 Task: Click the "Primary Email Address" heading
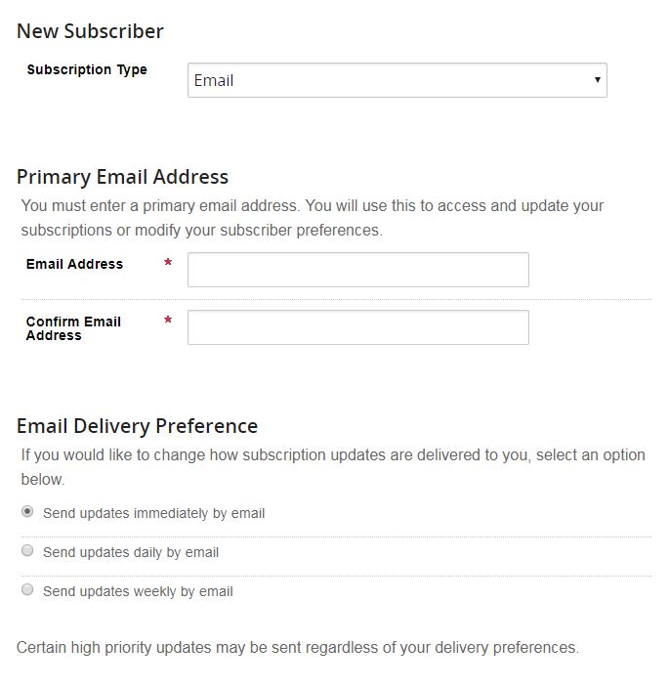click(122, 177)
